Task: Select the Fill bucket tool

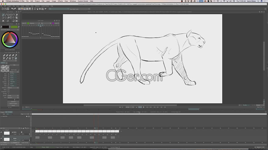Action: 16,15
